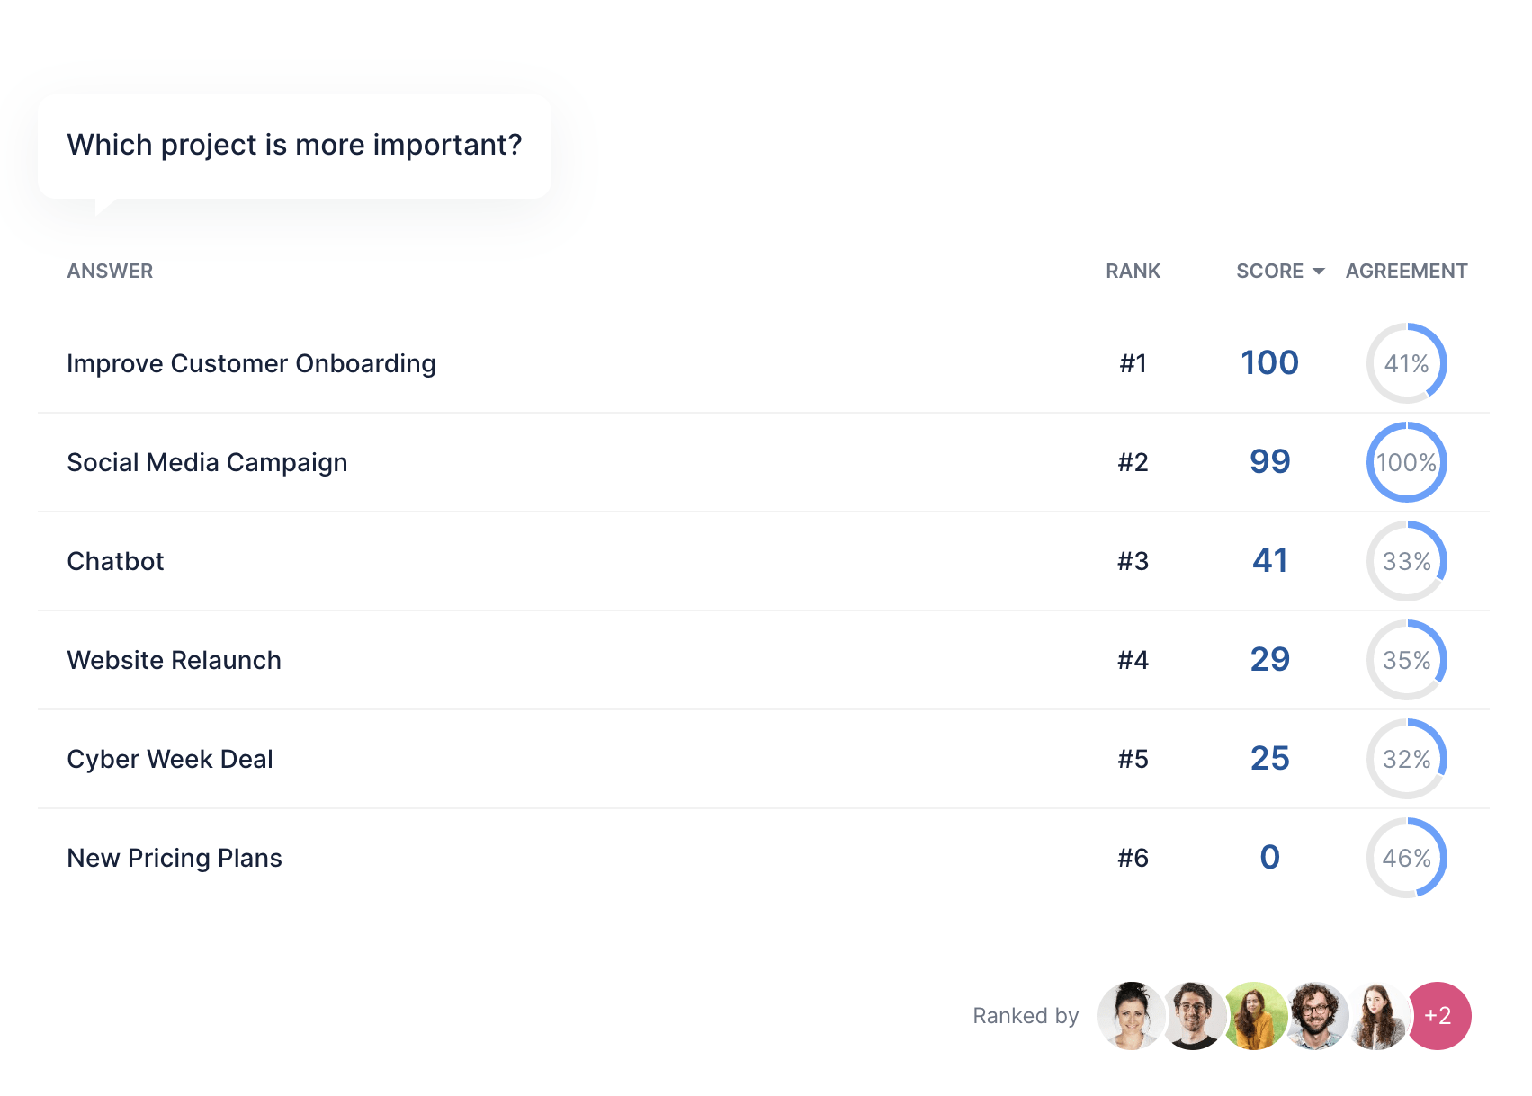This screenshot has width=1532, height=1096.
Task: Open the Score sort dropdown arrow
Action: 1319,271
